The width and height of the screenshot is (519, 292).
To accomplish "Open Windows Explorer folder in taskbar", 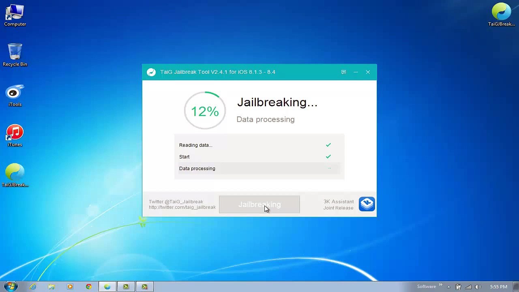I will tap(51, 287).
